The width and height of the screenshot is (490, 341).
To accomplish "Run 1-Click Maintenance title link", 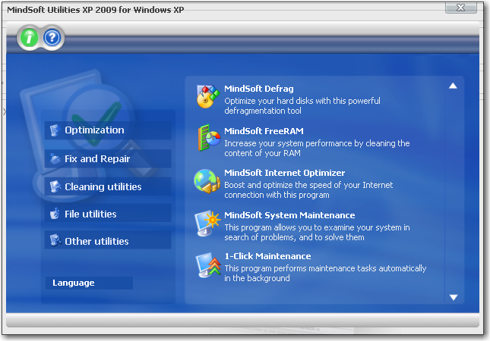I will coord(267,256).
